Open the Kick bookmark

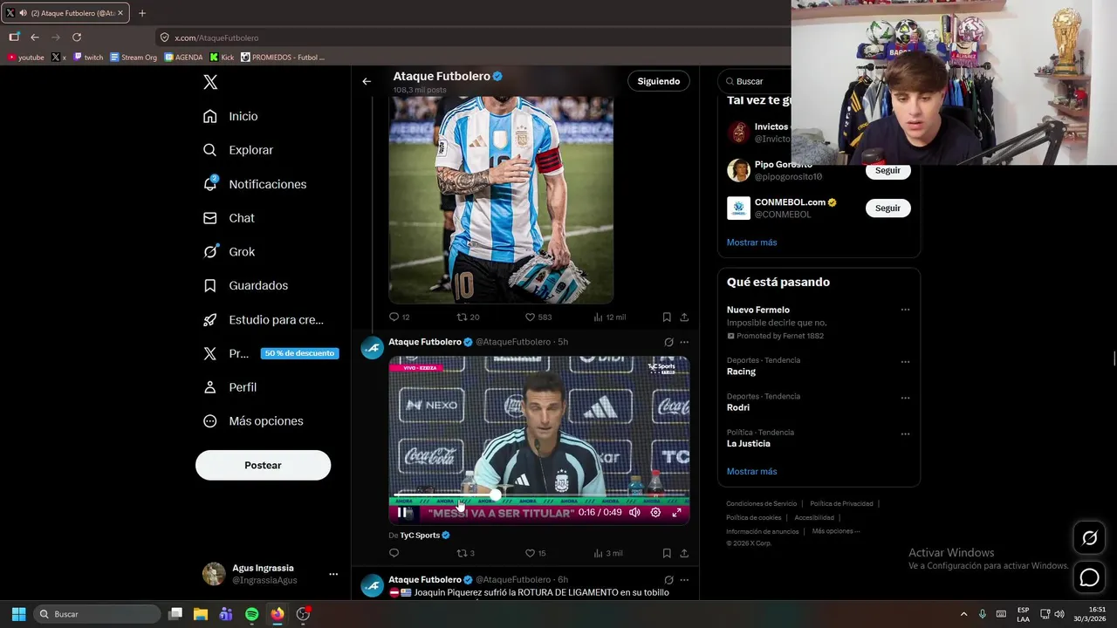pos(222,58)
